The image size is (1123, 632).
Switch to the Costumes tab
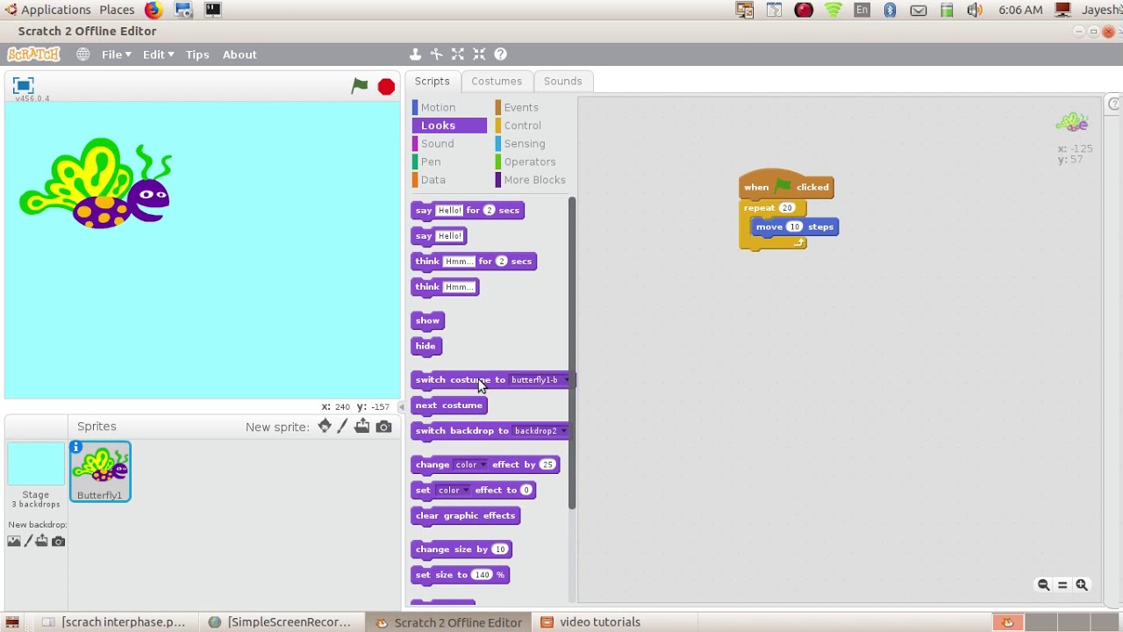tap(497, 81)
